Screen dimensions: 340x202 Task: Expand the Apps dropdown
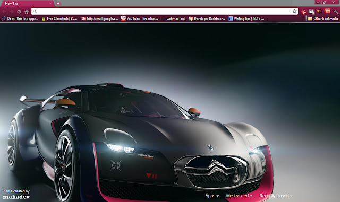pos(212,196)
